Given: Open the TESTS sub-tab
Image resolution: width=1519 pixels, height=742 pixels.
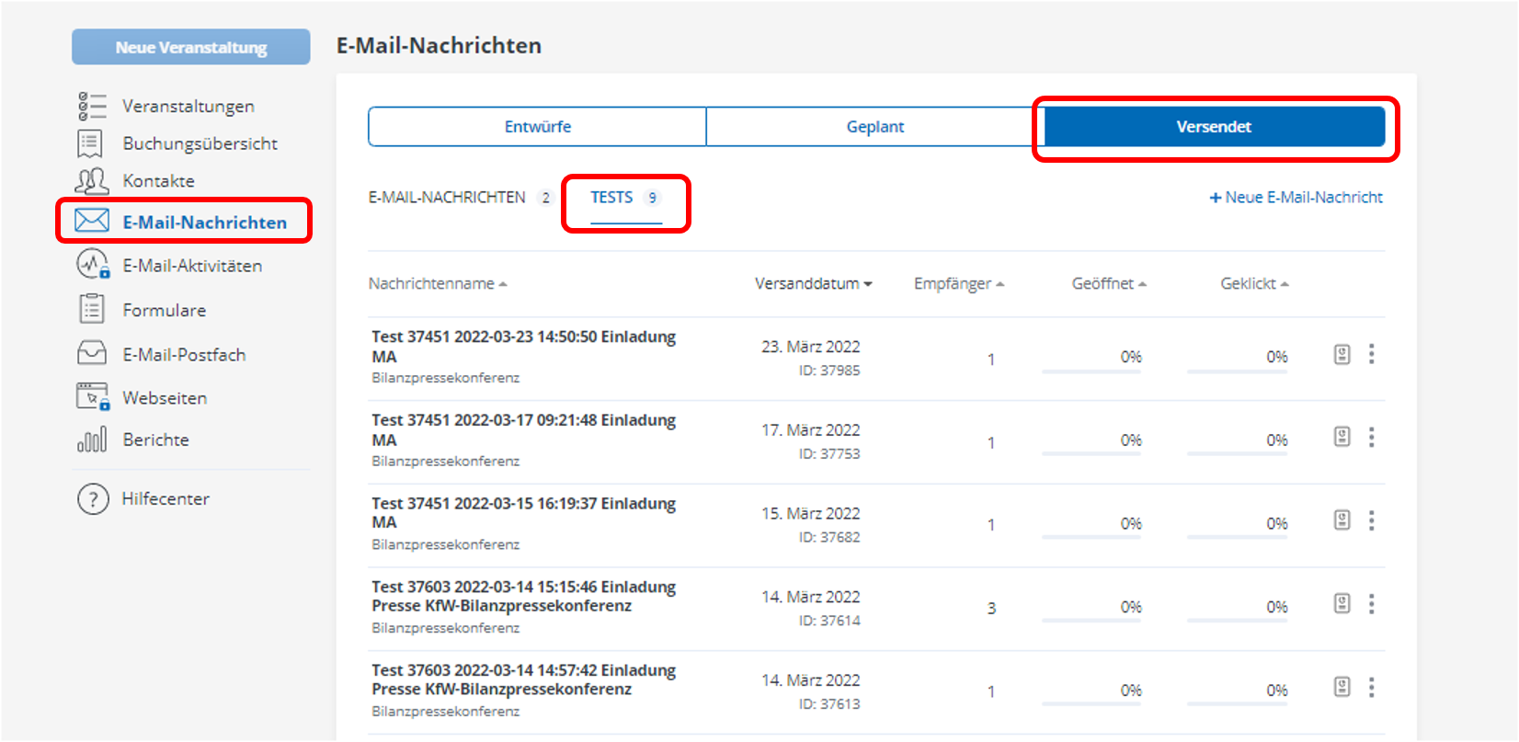Looking at the screenshot, I should click(625, 198).
